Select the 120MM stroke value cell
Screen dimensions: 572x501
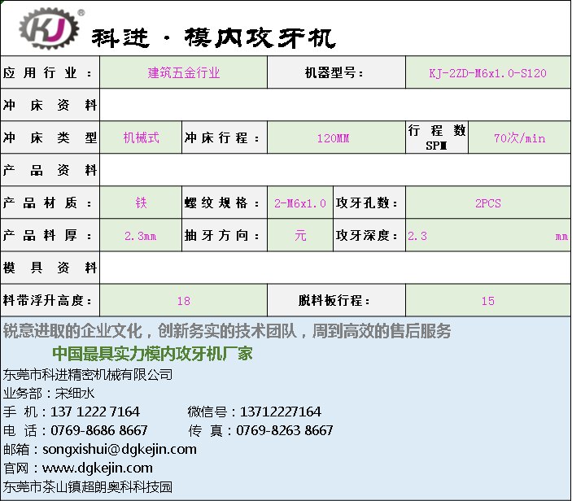click(336, 137)
